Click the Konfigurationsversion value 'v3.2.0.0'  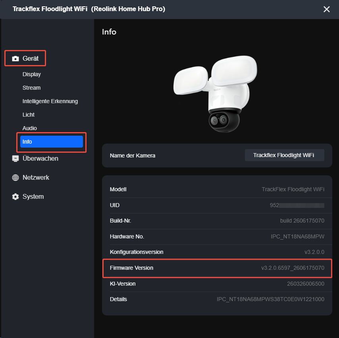point(314,252)
